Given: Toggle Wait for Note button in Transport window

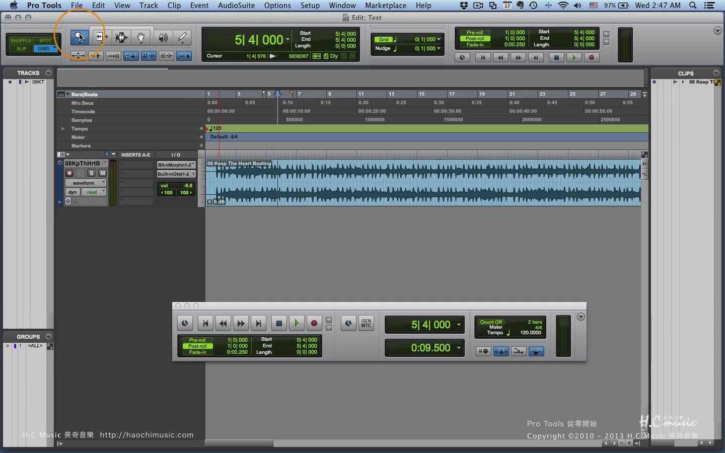Looking at the screenshot, I should [x=483, y=351].
